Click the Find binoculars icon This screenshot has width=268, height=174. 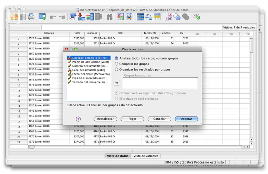point(110,17)
